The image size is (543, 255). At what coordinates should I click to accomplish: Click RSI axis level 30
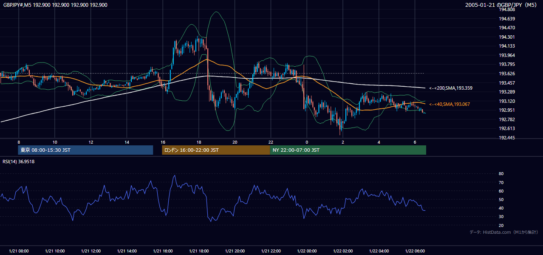[501, 217]
